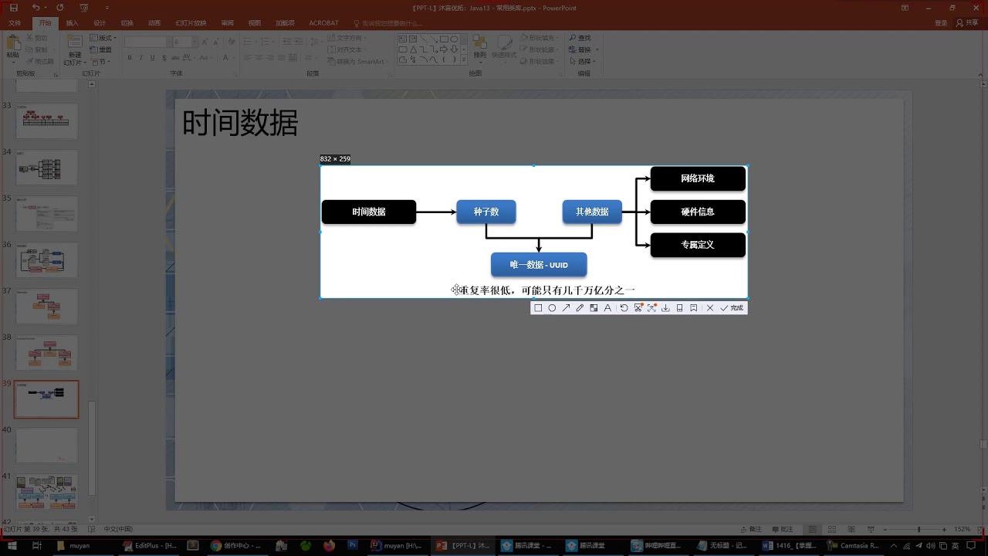Open 快速样式 quick styles

point(503,49)
